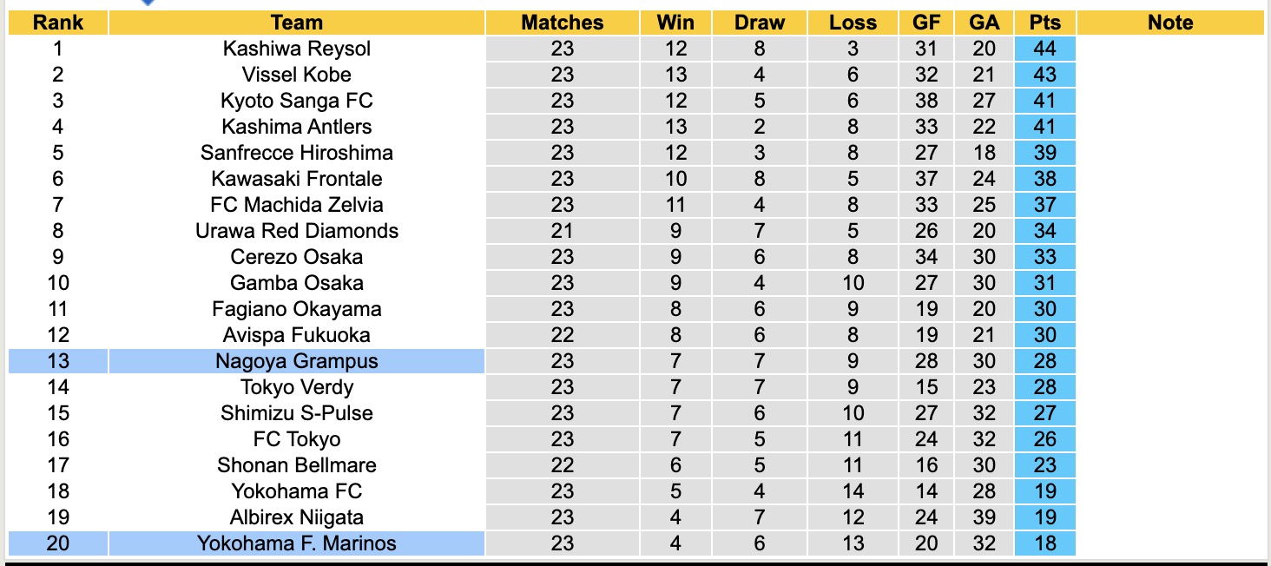
Task: Click the GF column header
Action: (x=925, y=23)
